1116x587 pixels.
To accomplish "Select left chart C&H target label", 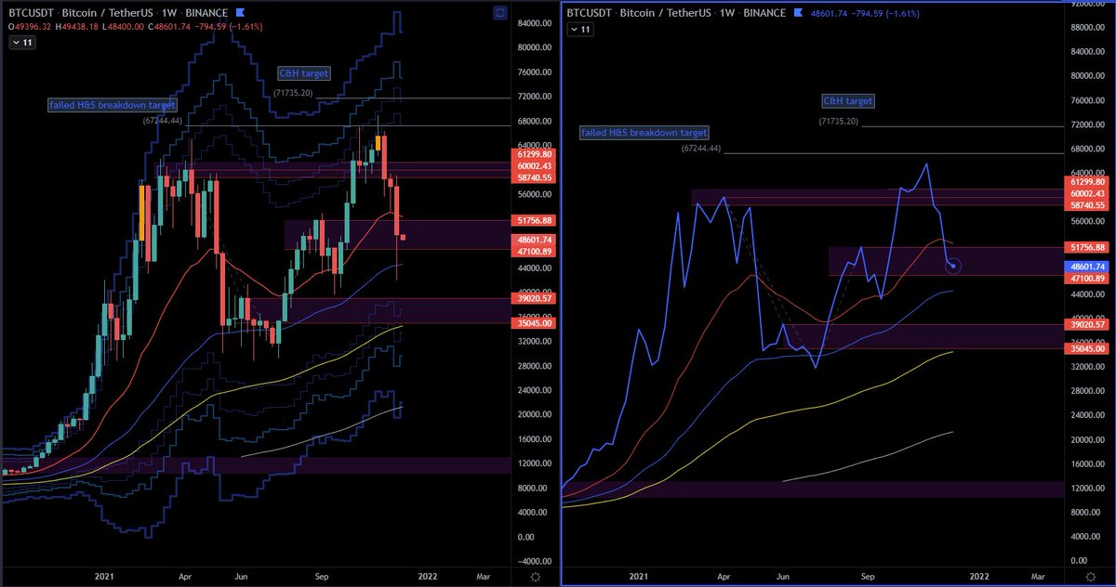I will [x=303, y=72].
